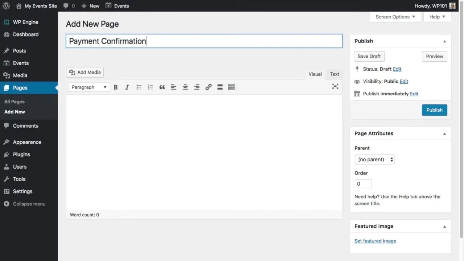Click the blue Publish button
464x261 pixels.
tap(434, 110)
